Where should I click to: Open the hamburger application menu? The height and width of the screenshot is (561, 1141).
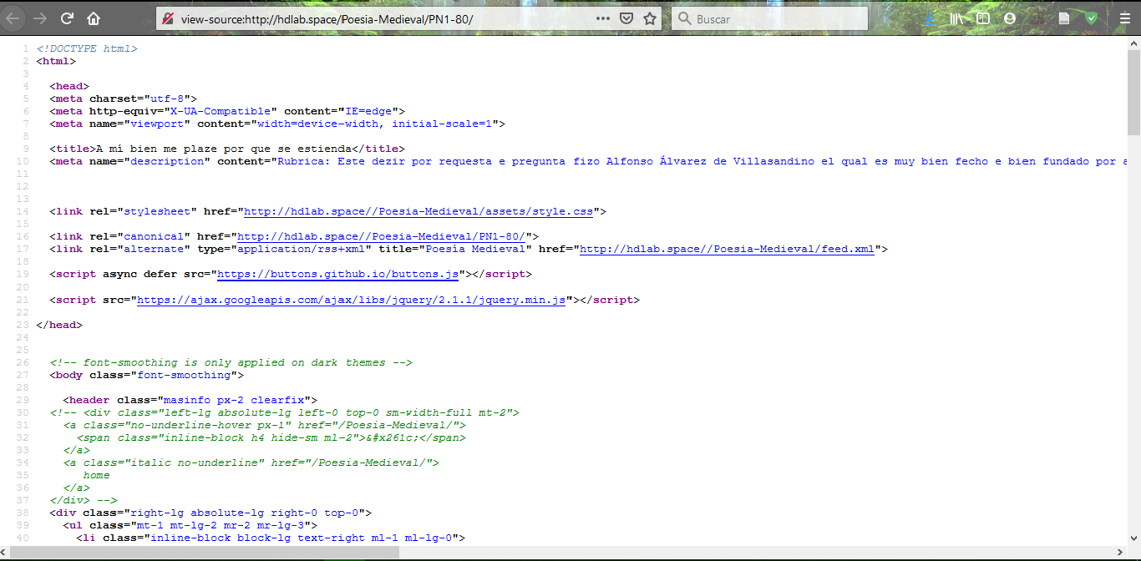1123,18
